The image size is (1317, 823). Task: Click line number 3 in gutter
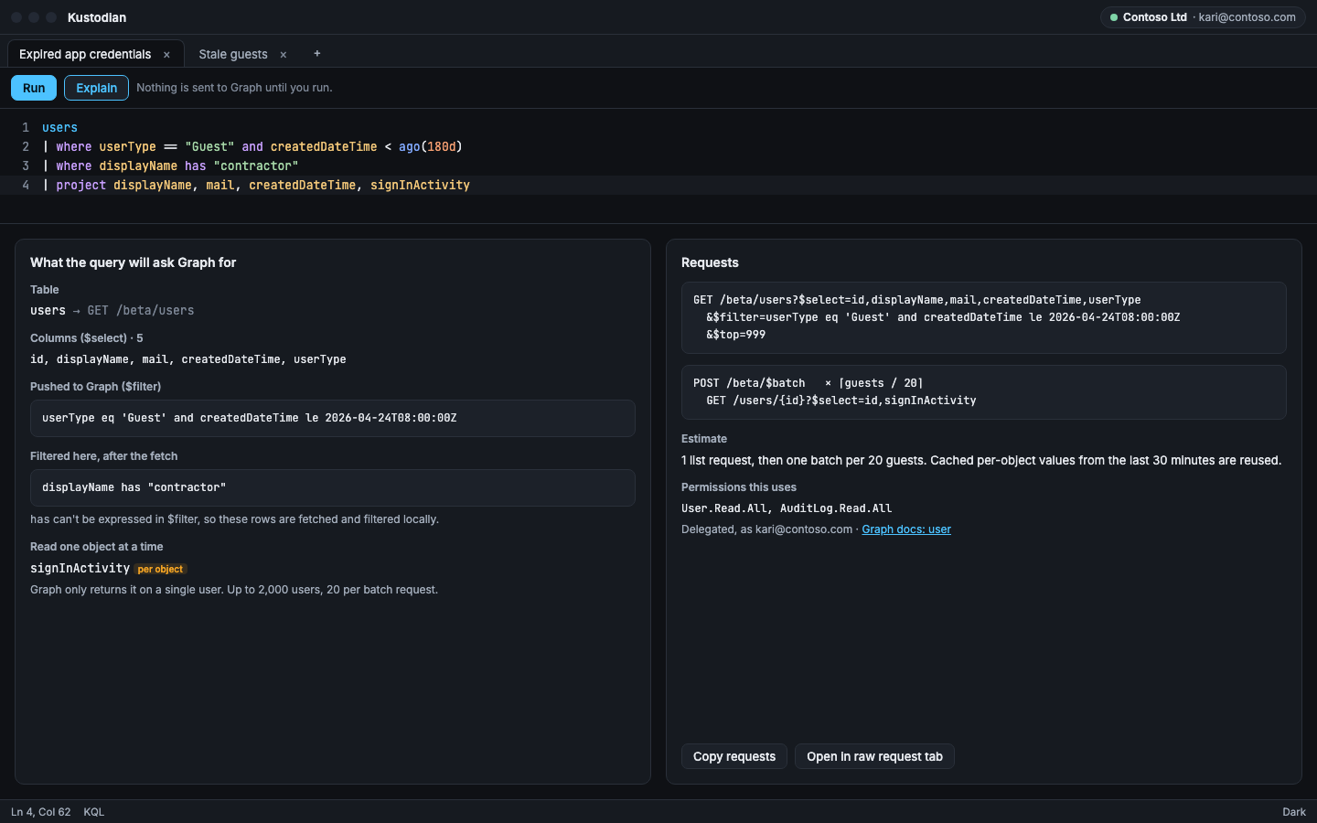click(x=26, y=166)
